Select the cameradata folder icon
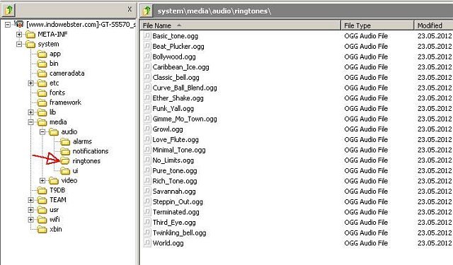 pyautogui.click(x=42, y=73)
